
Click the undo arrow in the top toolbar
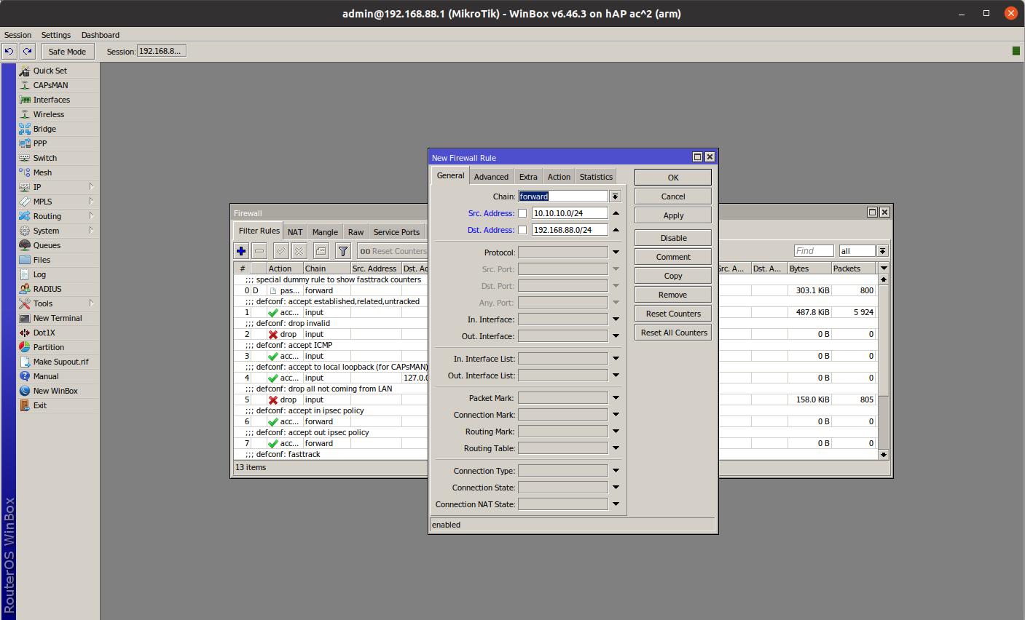[9, 51]
